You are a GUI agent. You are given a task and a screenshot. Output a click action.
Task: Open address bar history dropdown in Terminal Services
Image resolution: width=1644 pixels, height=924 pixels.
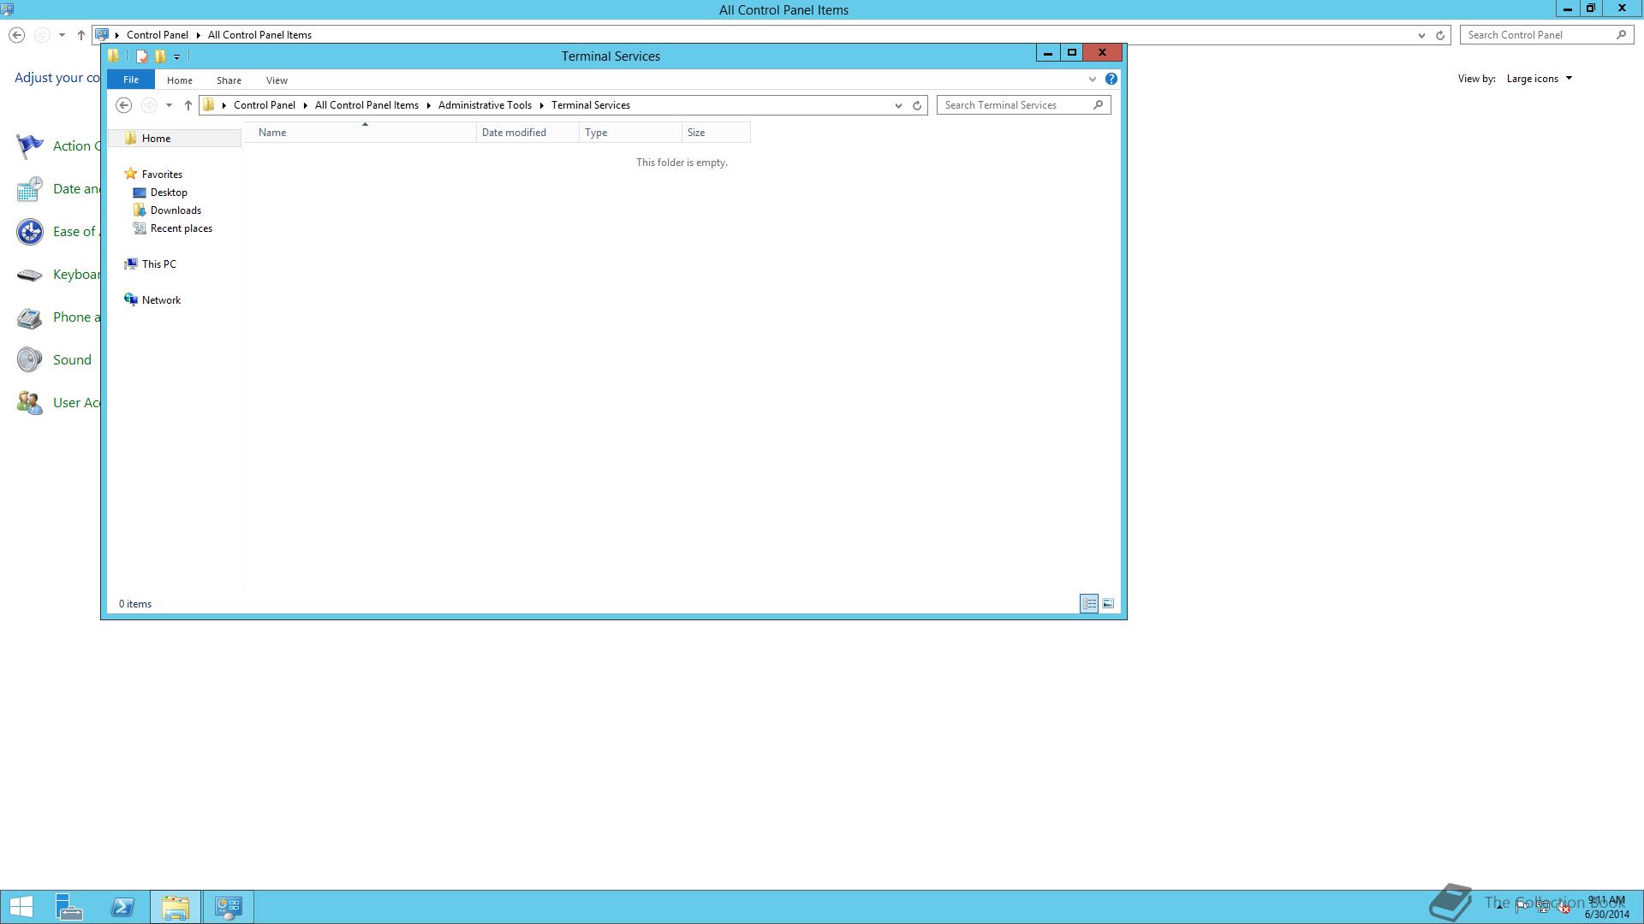coord(898,106)
